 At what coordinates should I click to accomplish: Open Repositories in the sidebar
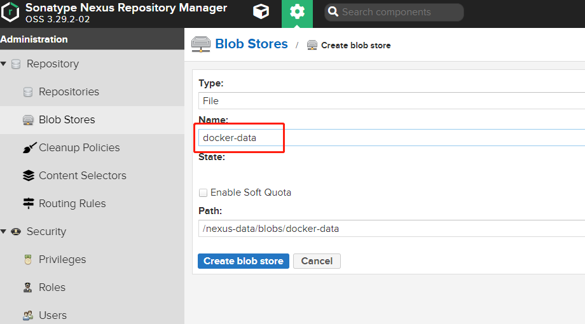pyautogui.click(x=69, y=91)
